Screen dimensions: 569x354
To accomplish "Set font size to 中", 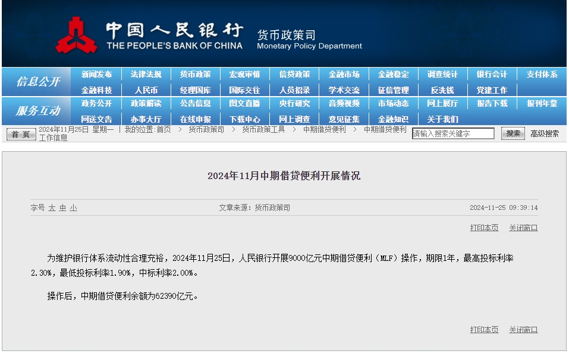I will (x=63, y=208).
